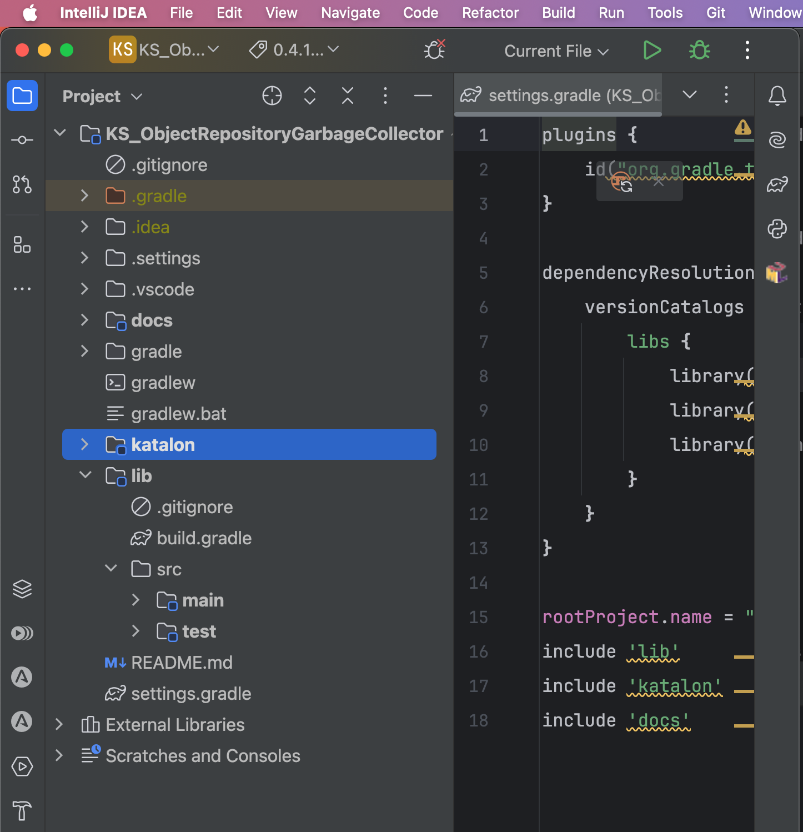Open the Git menu

(716, 13)
